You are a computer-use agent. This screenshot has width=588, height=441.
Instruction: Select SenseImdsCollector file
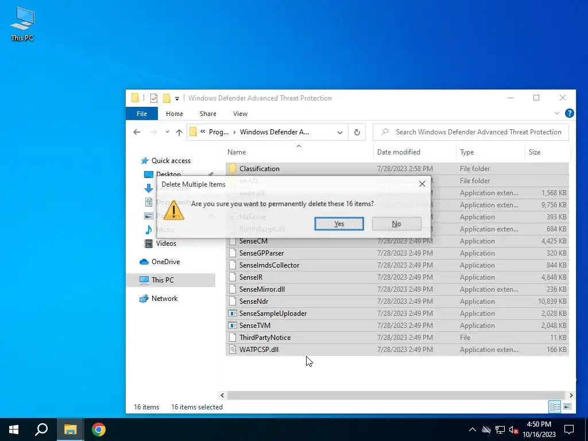coord(269,265)
